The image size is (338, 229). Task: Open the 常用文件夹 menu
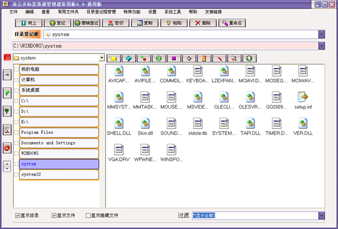[x=68, y=12]
